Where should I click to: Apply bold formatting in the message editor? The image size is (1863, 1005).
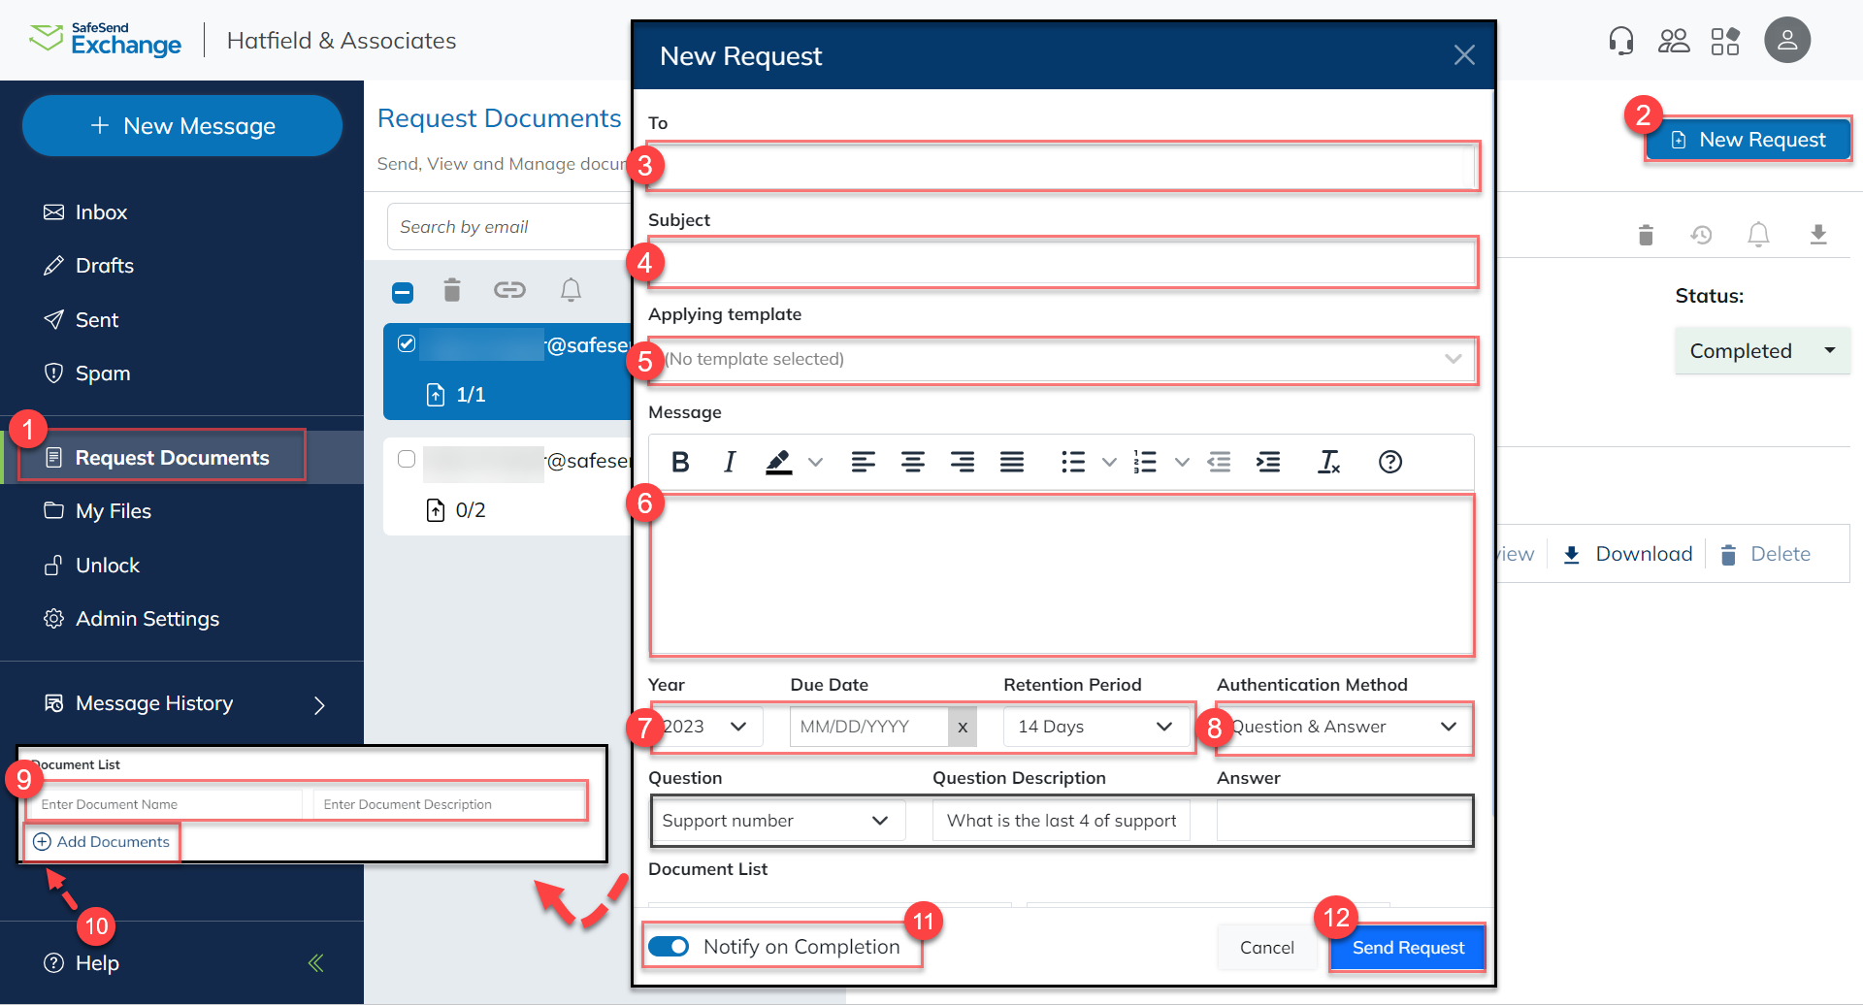pos(680,462)
